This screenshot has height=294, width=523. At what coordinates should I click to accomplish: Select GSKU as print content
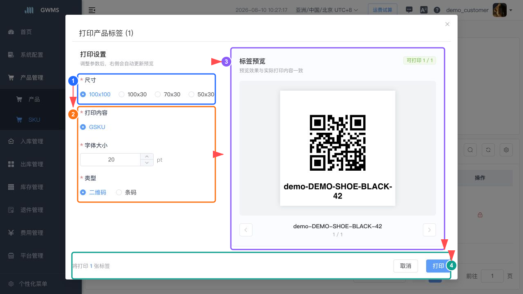point(93,127)
